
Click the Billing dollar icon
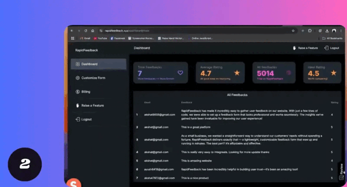[x=78, y=92]
